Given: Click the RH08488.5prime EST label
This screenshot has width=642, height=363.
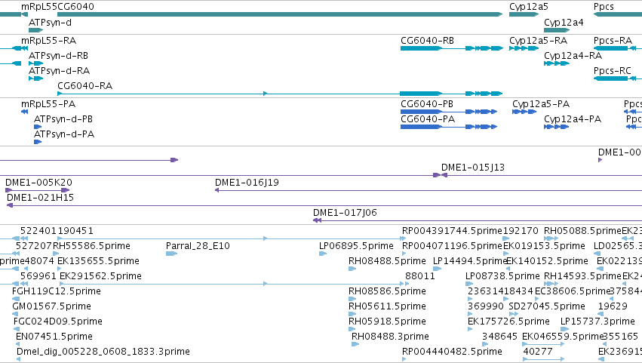Looking at the screenshot, I should pos(387,261).
